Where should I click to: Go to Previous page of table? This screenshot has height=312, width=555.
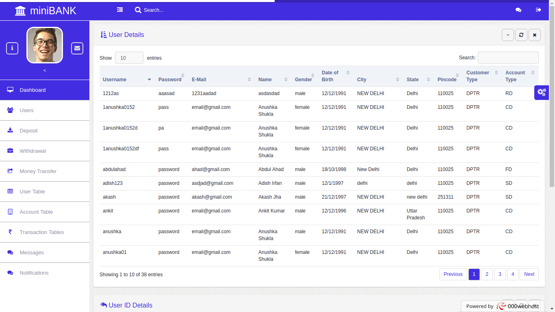click(453, 274)
